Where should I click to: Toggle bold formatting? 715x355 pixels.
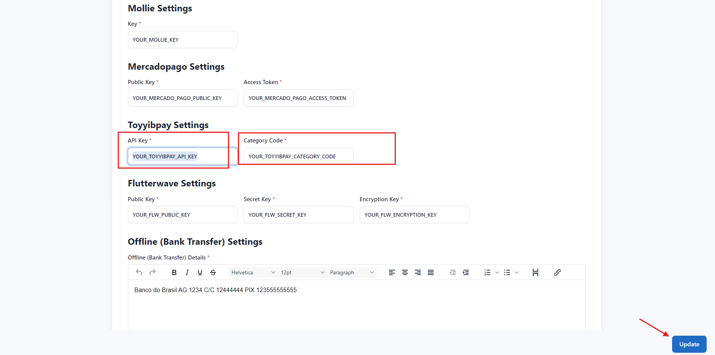coord(174,272)
